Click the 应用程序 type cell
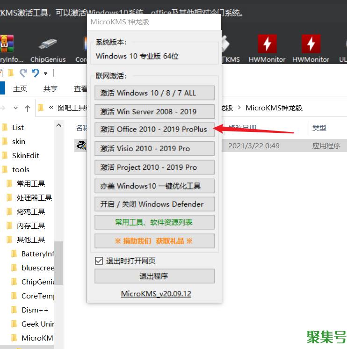This screenshot has height=349, width=347. (326, 146)
